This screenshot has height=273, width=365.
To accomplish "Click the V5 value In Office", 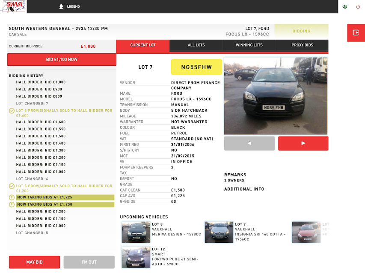I will tap(181, 162).
